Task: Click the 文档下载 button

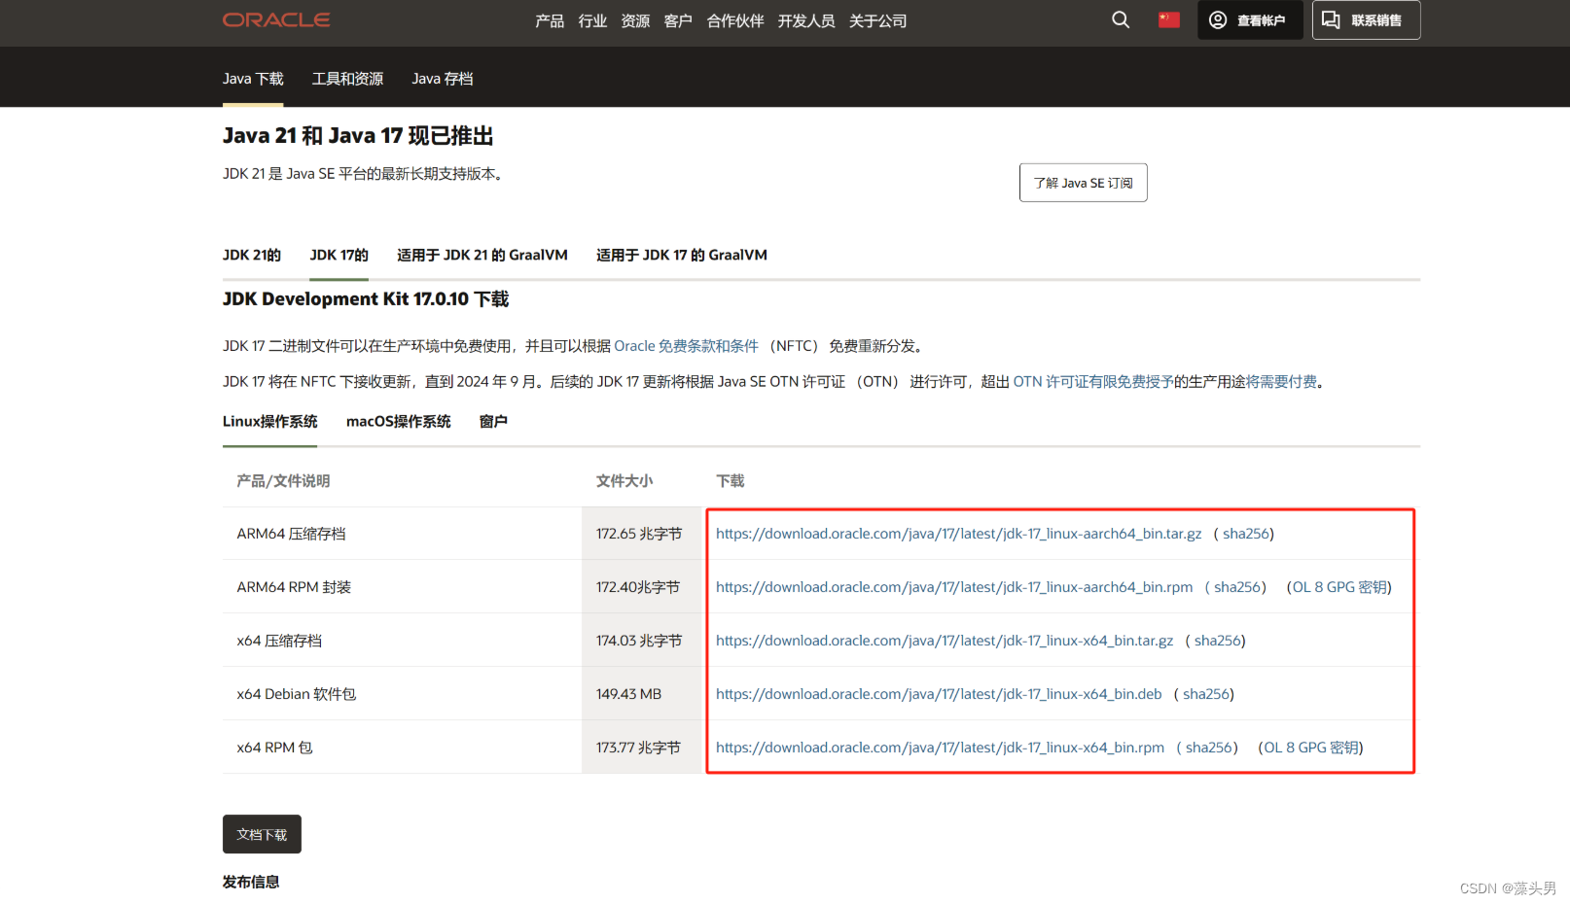Action: coord(262,834)
